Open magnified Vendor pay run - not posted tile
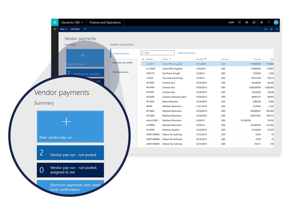This screenshot has height=215, width=288. (x=70, y=152)
